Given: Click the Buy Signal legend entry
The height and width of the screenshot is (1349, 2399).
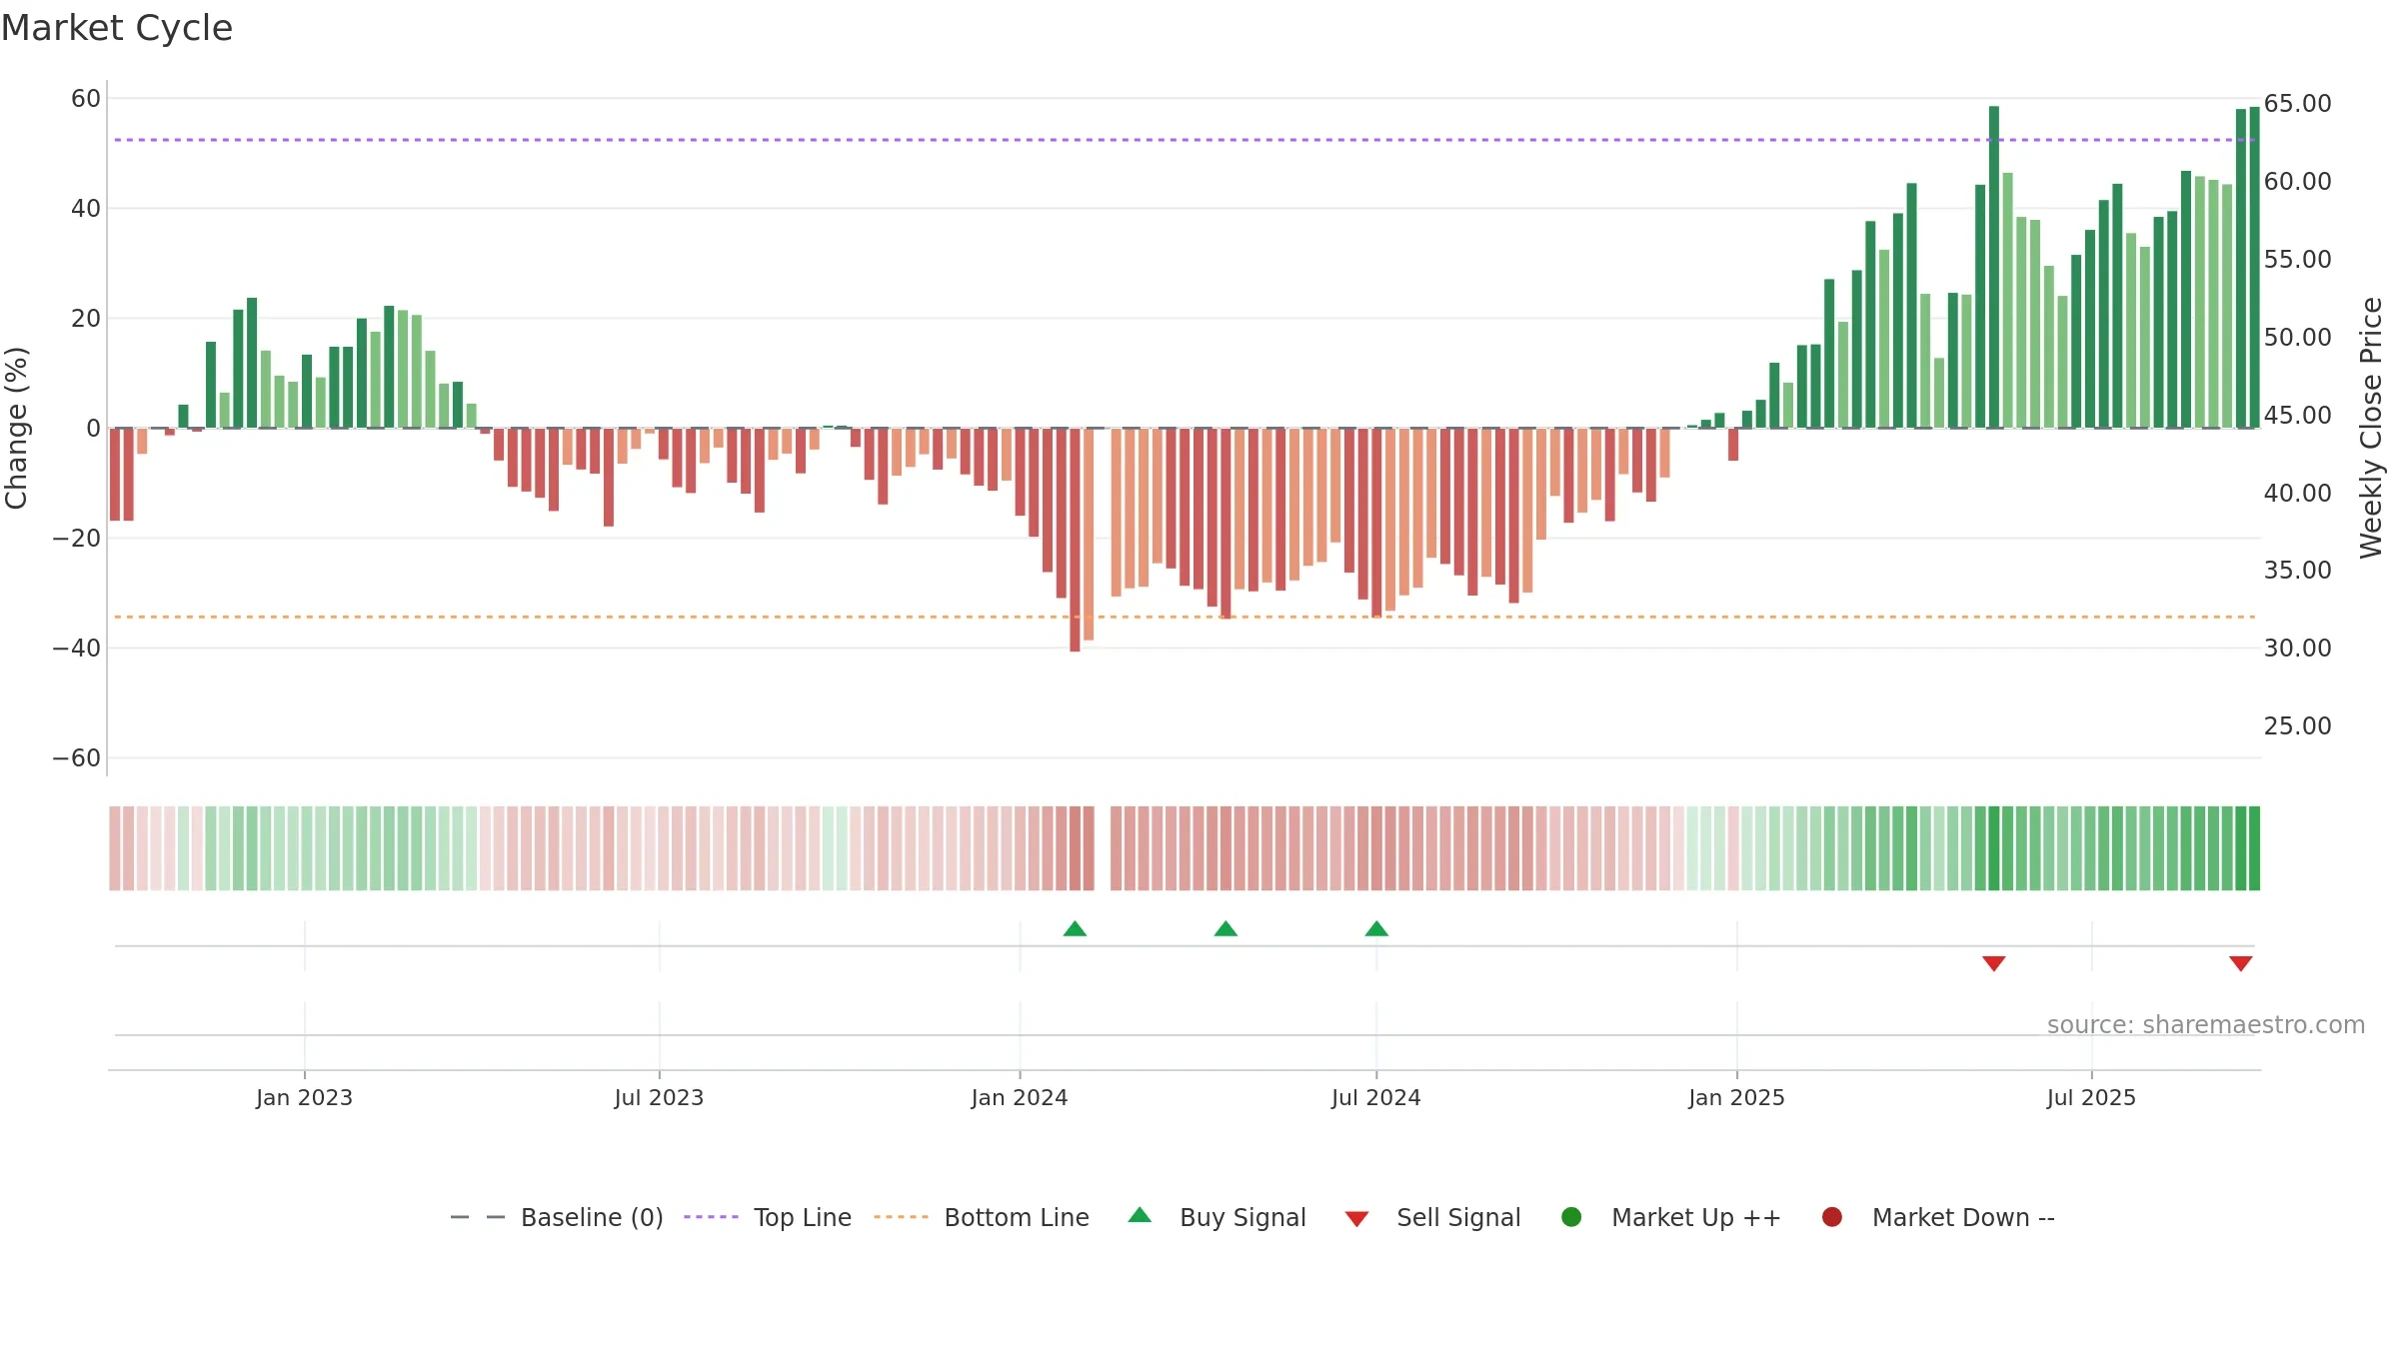Looking at the screenshot, I should coord(1216,1217).
